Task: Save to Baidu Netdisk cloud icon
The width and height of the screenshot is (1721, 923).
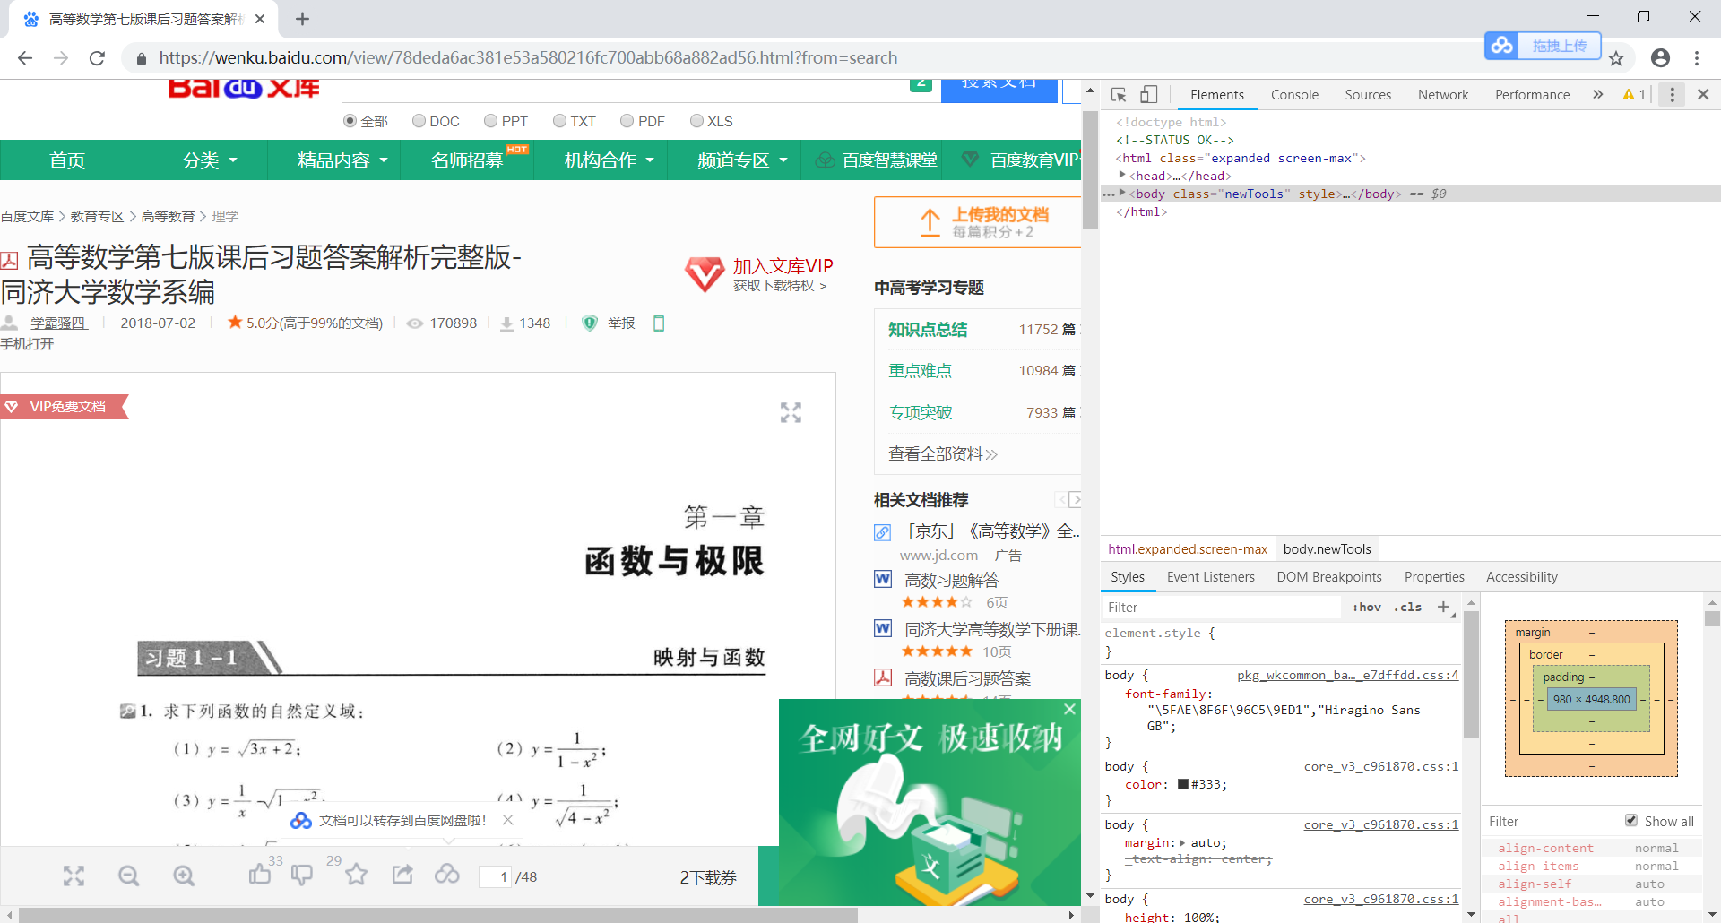Action: pos(447,874)
